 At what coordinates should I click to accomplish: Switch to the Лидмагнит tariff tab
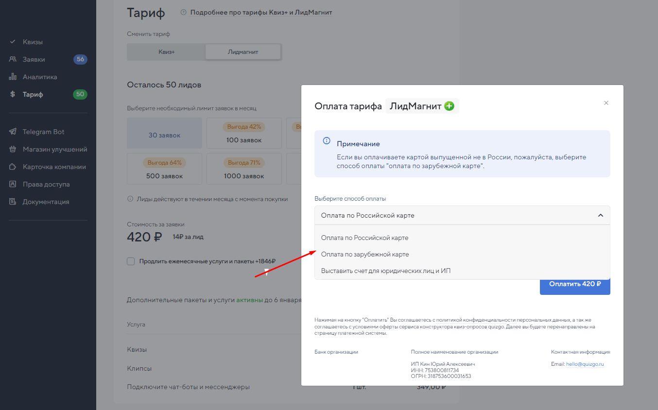coord(243,52)
